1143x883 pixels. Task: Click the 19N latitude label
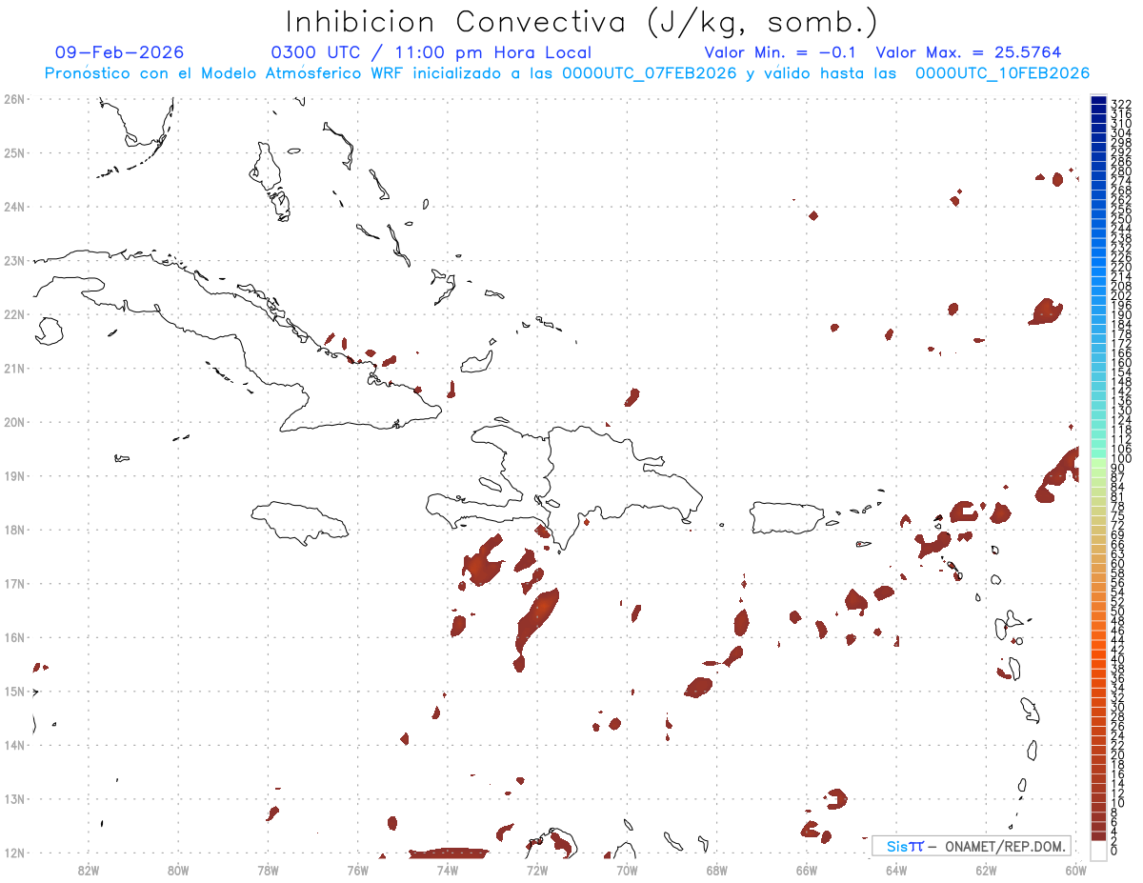click(x=13, y=475)
